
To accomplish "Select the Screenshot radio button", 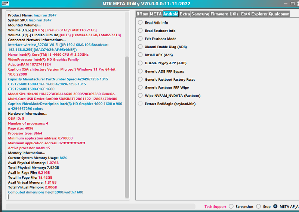I will click(x=231, y=206).
